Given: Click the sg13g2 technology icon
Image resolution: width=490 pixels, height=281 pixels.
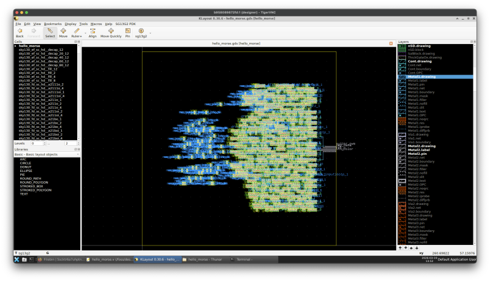Looking at the screenshot, I should [141, 32].
